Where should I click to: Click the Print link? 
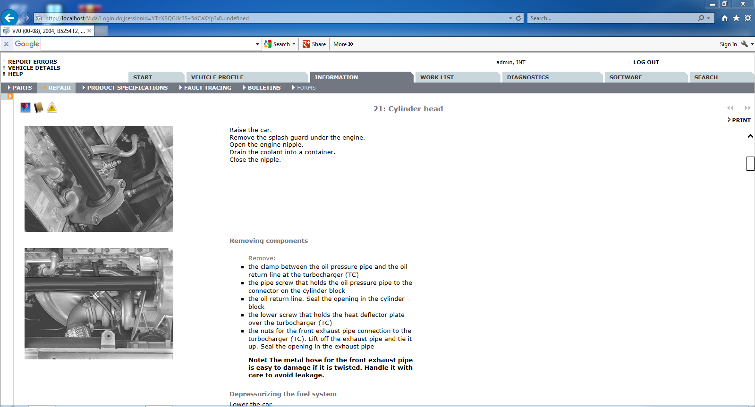tap(741, 120)
